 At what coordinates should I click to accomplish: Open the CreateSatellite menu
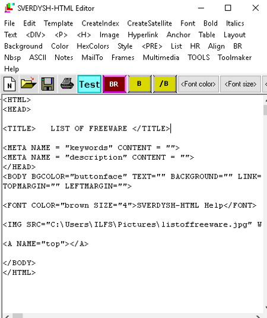point(150,23)
